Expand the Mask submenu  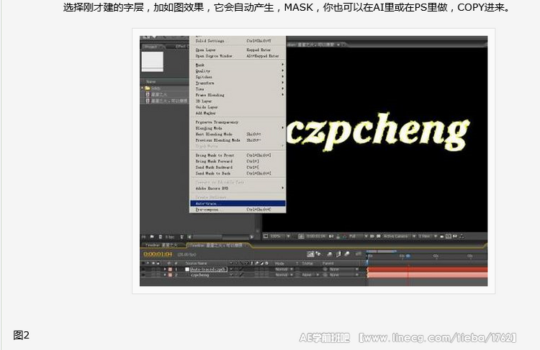(238, 65)
